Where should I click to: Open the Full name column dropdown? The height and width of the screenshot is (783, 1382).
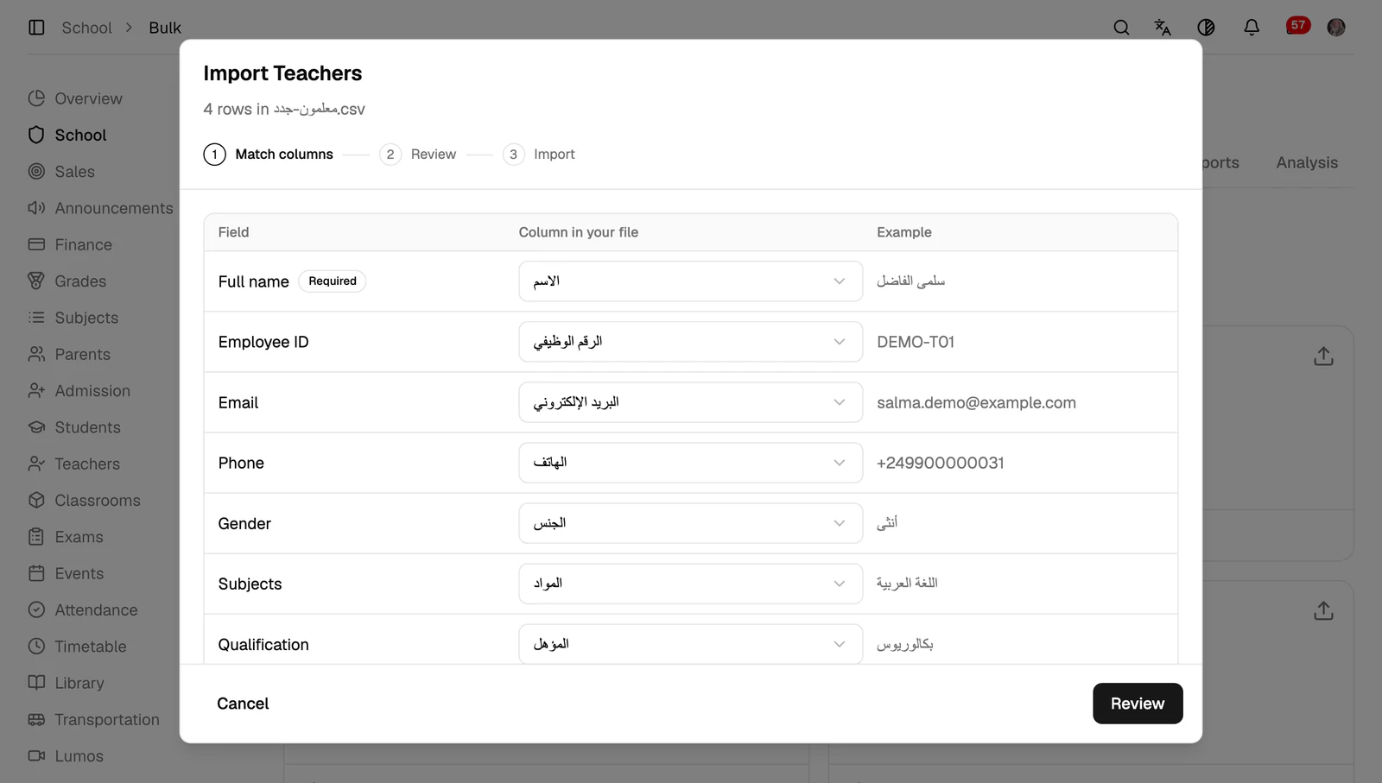click(690, 281)
